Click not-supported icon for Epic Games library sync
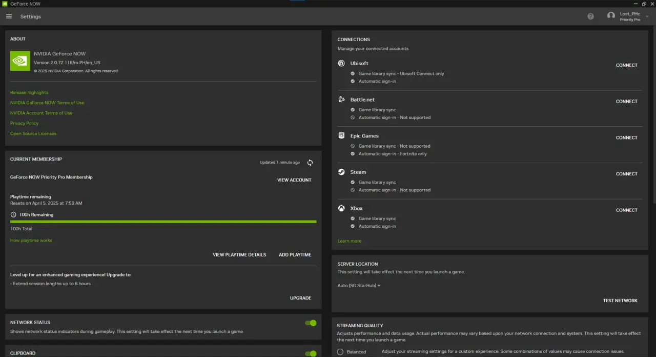Image resolution: width=656 pixels, height=357 pixels. coord(353,146)
